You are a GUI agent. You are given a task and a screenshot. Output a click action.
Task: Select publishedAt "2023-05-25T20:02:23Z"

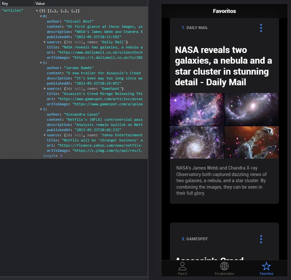tap(98, 130)
